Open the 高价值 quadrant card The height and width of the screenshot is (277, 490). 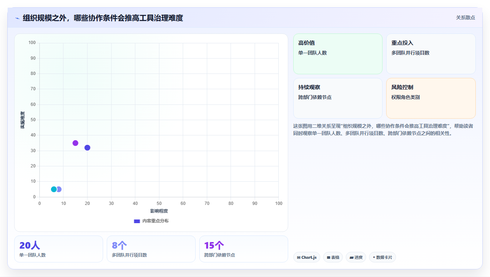click(x=338, y=54)
